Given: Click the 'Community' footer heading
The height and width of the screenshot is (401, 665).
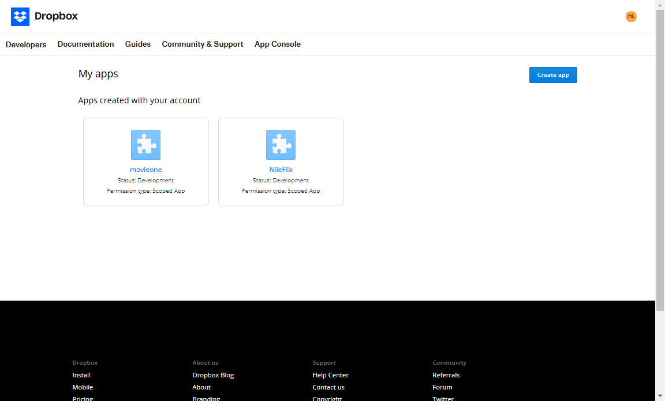Looking at the screenshot, I should click(x=450, y=363).
